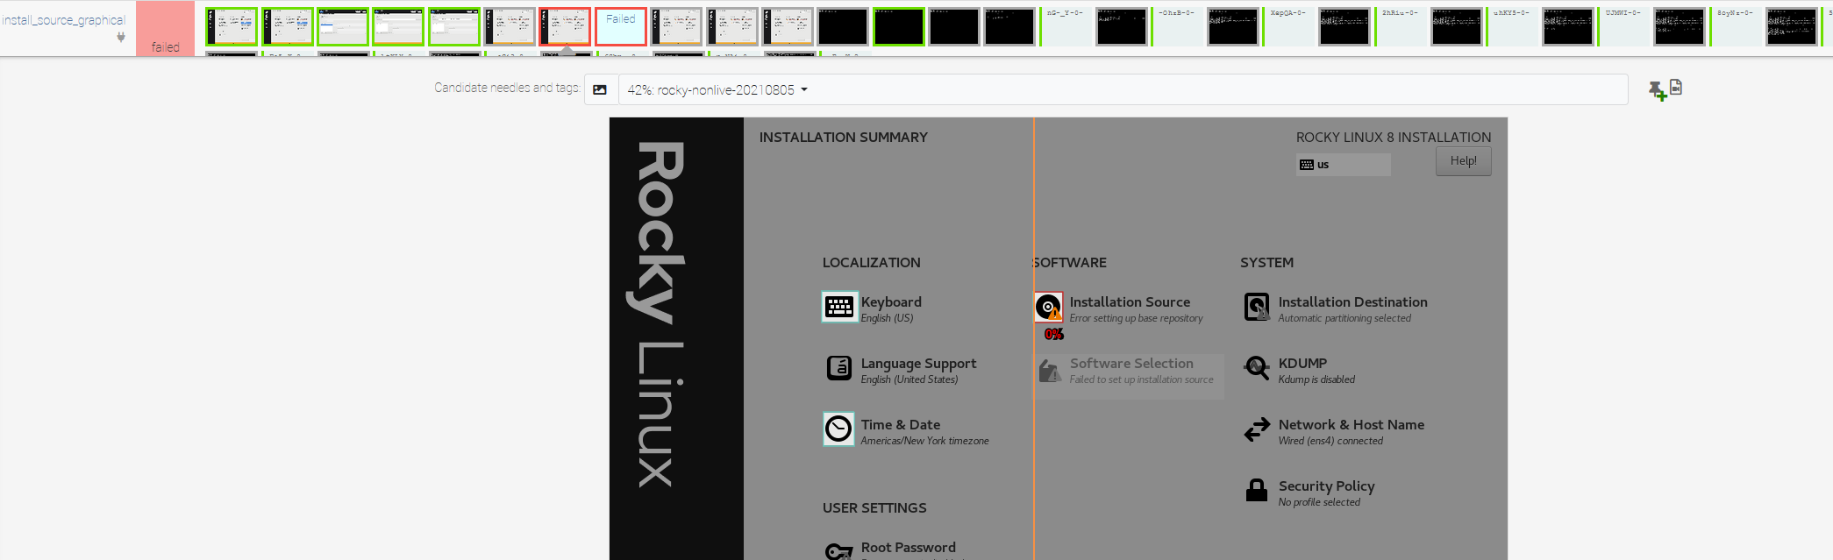
Task: Open the UJMWI-0- text result thumbnail
Action: pyautogui.click(x=1623, y=26)
